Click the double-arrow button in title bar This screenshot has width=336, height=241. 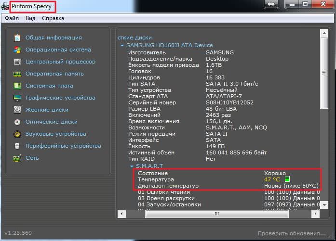(x=271, y=4)
